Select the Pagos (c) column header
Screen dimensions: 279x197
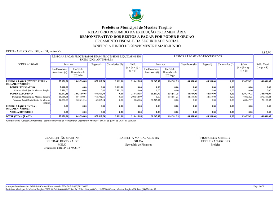click(x=96, y=64)
